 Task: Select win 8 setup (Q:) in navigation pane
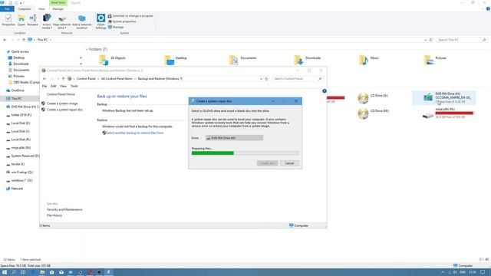[20, 172]
